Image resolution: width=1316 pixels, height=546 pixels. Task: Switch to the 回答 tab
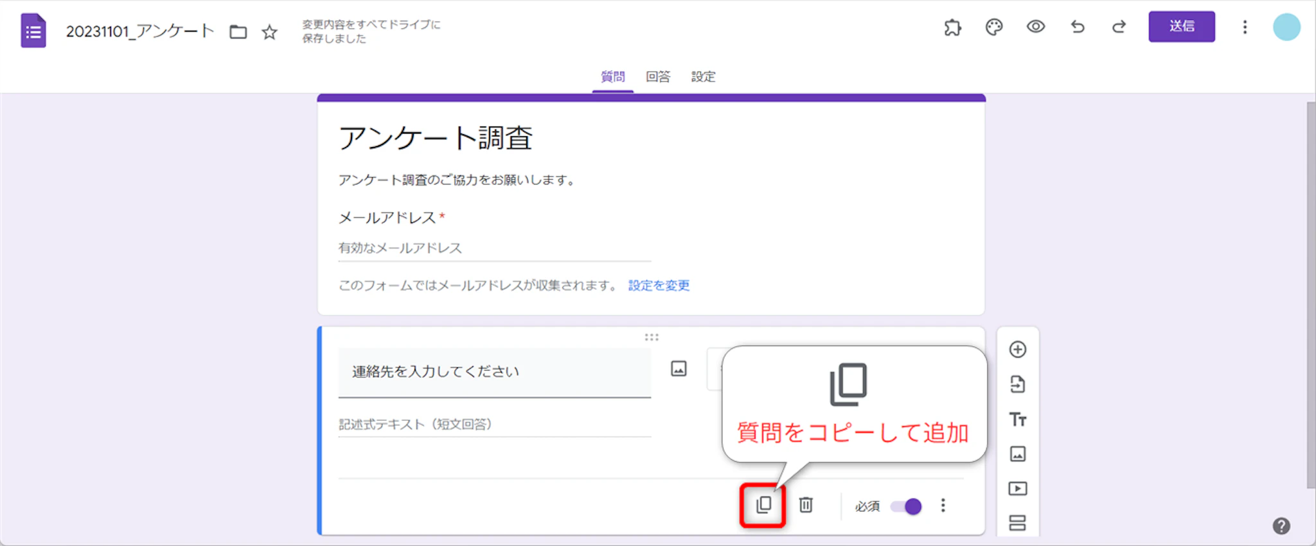coord(657,77)
